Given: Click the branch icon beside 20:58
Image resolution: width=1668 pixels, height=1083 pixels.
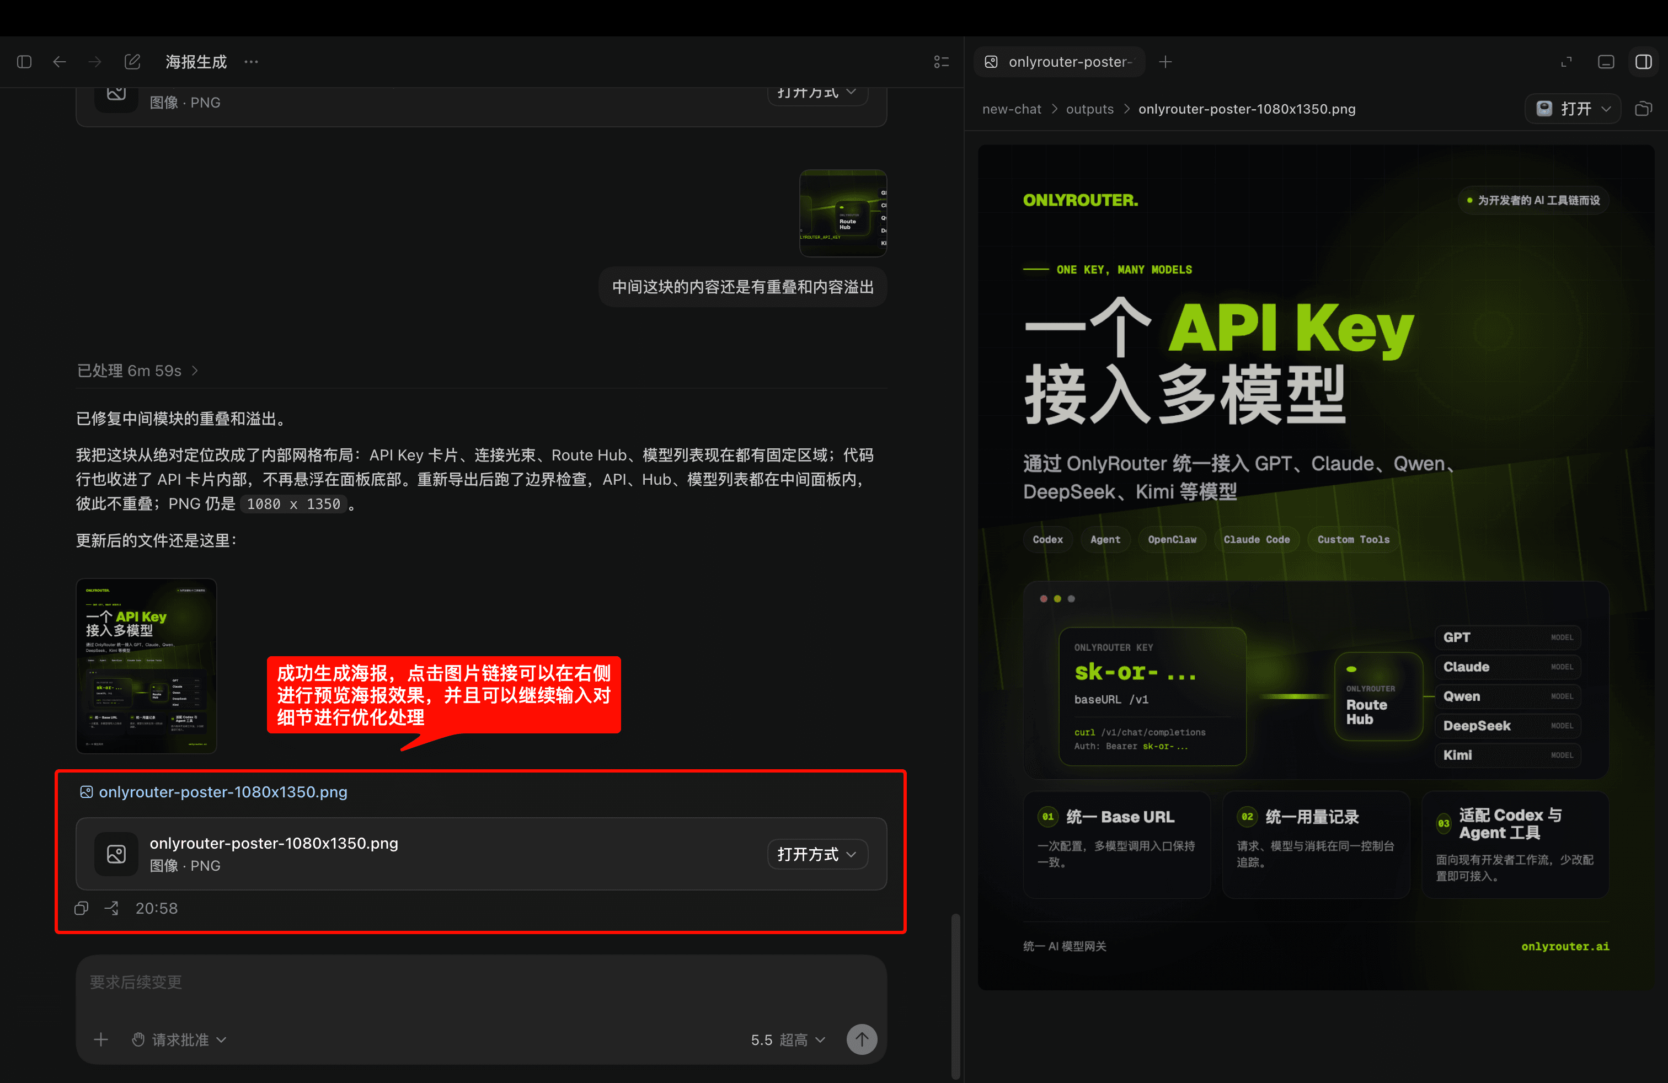Looking at the screenshot, I should click(111, 908).
